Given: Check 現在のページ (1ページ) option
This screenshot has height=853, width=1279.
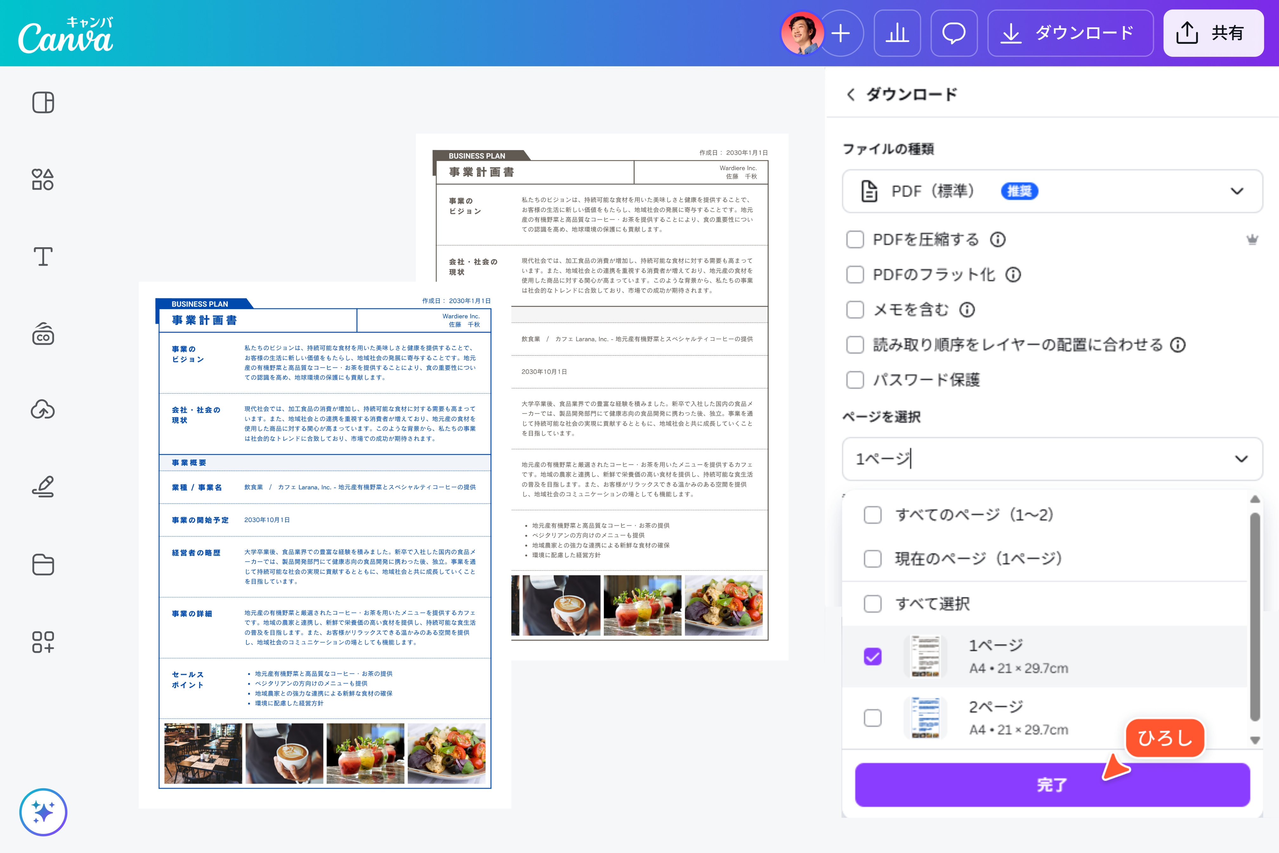Looking at the screenshot, I should [873, 559].
